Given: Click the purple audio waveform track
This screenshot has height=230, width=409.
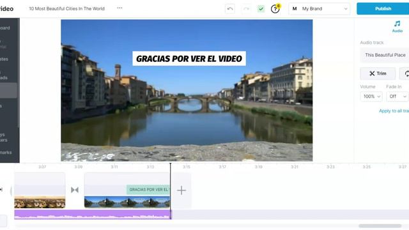Looking at the screenshot, I should point(93,215).
